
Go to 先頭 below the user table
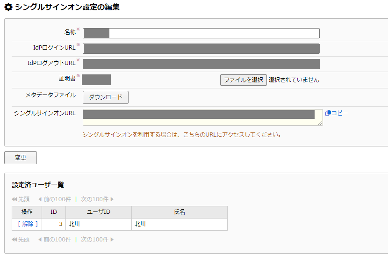point(21,239)
